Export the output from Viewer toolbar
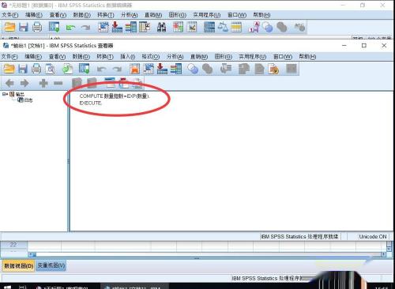This screenshot has height=289, width=395. (x=67, y=69)
